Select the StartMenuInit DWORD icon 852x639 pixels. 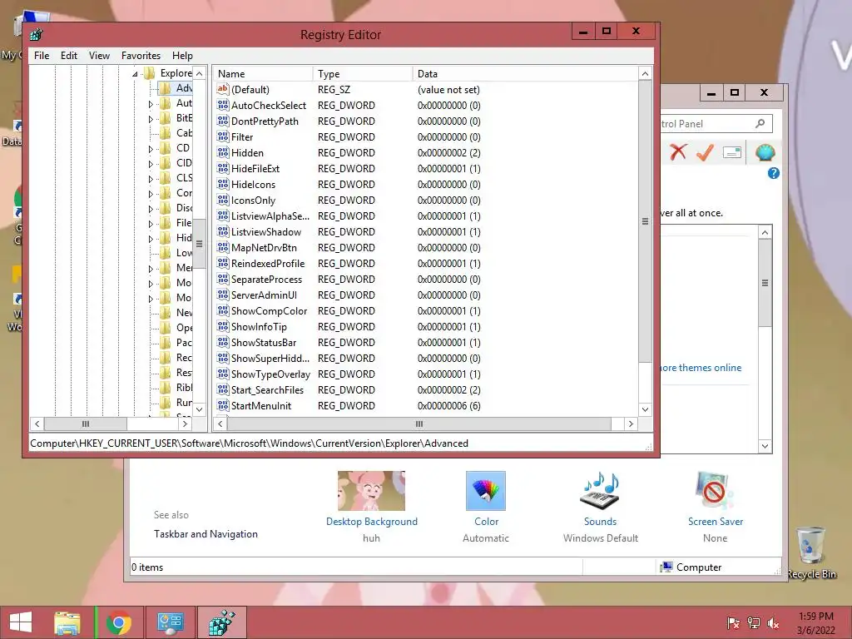[x=223, y=405]
